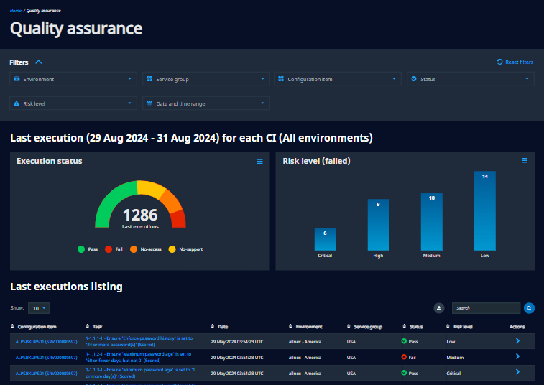This screenshot has width=544, height=385.
Task: Open the Execution status chart menu icon
Action: pyautogui.click(x=259, y=162)
